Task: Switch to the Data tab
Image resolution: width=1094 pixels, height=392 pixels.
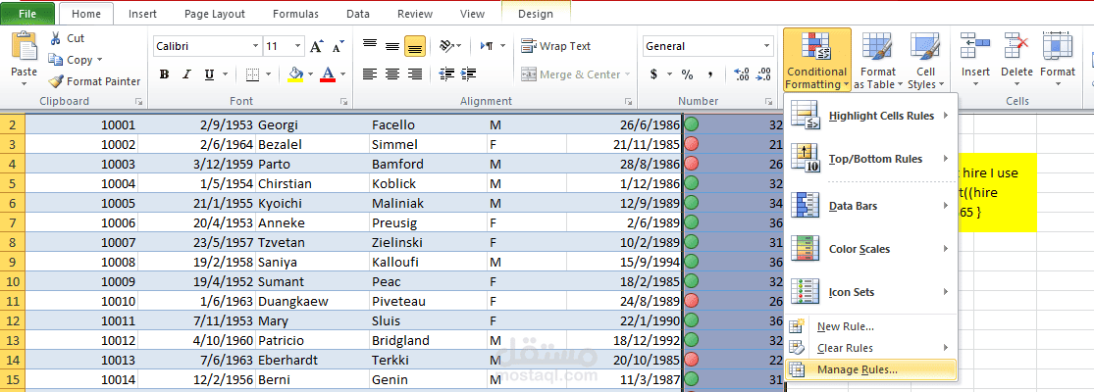Action: 358,13
